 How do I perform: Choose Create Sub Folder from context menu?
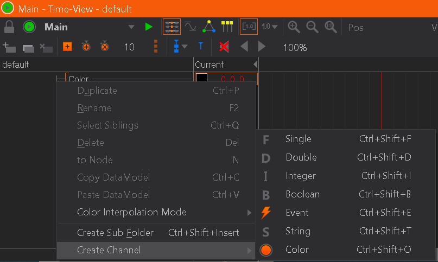[x=115, y=233]
